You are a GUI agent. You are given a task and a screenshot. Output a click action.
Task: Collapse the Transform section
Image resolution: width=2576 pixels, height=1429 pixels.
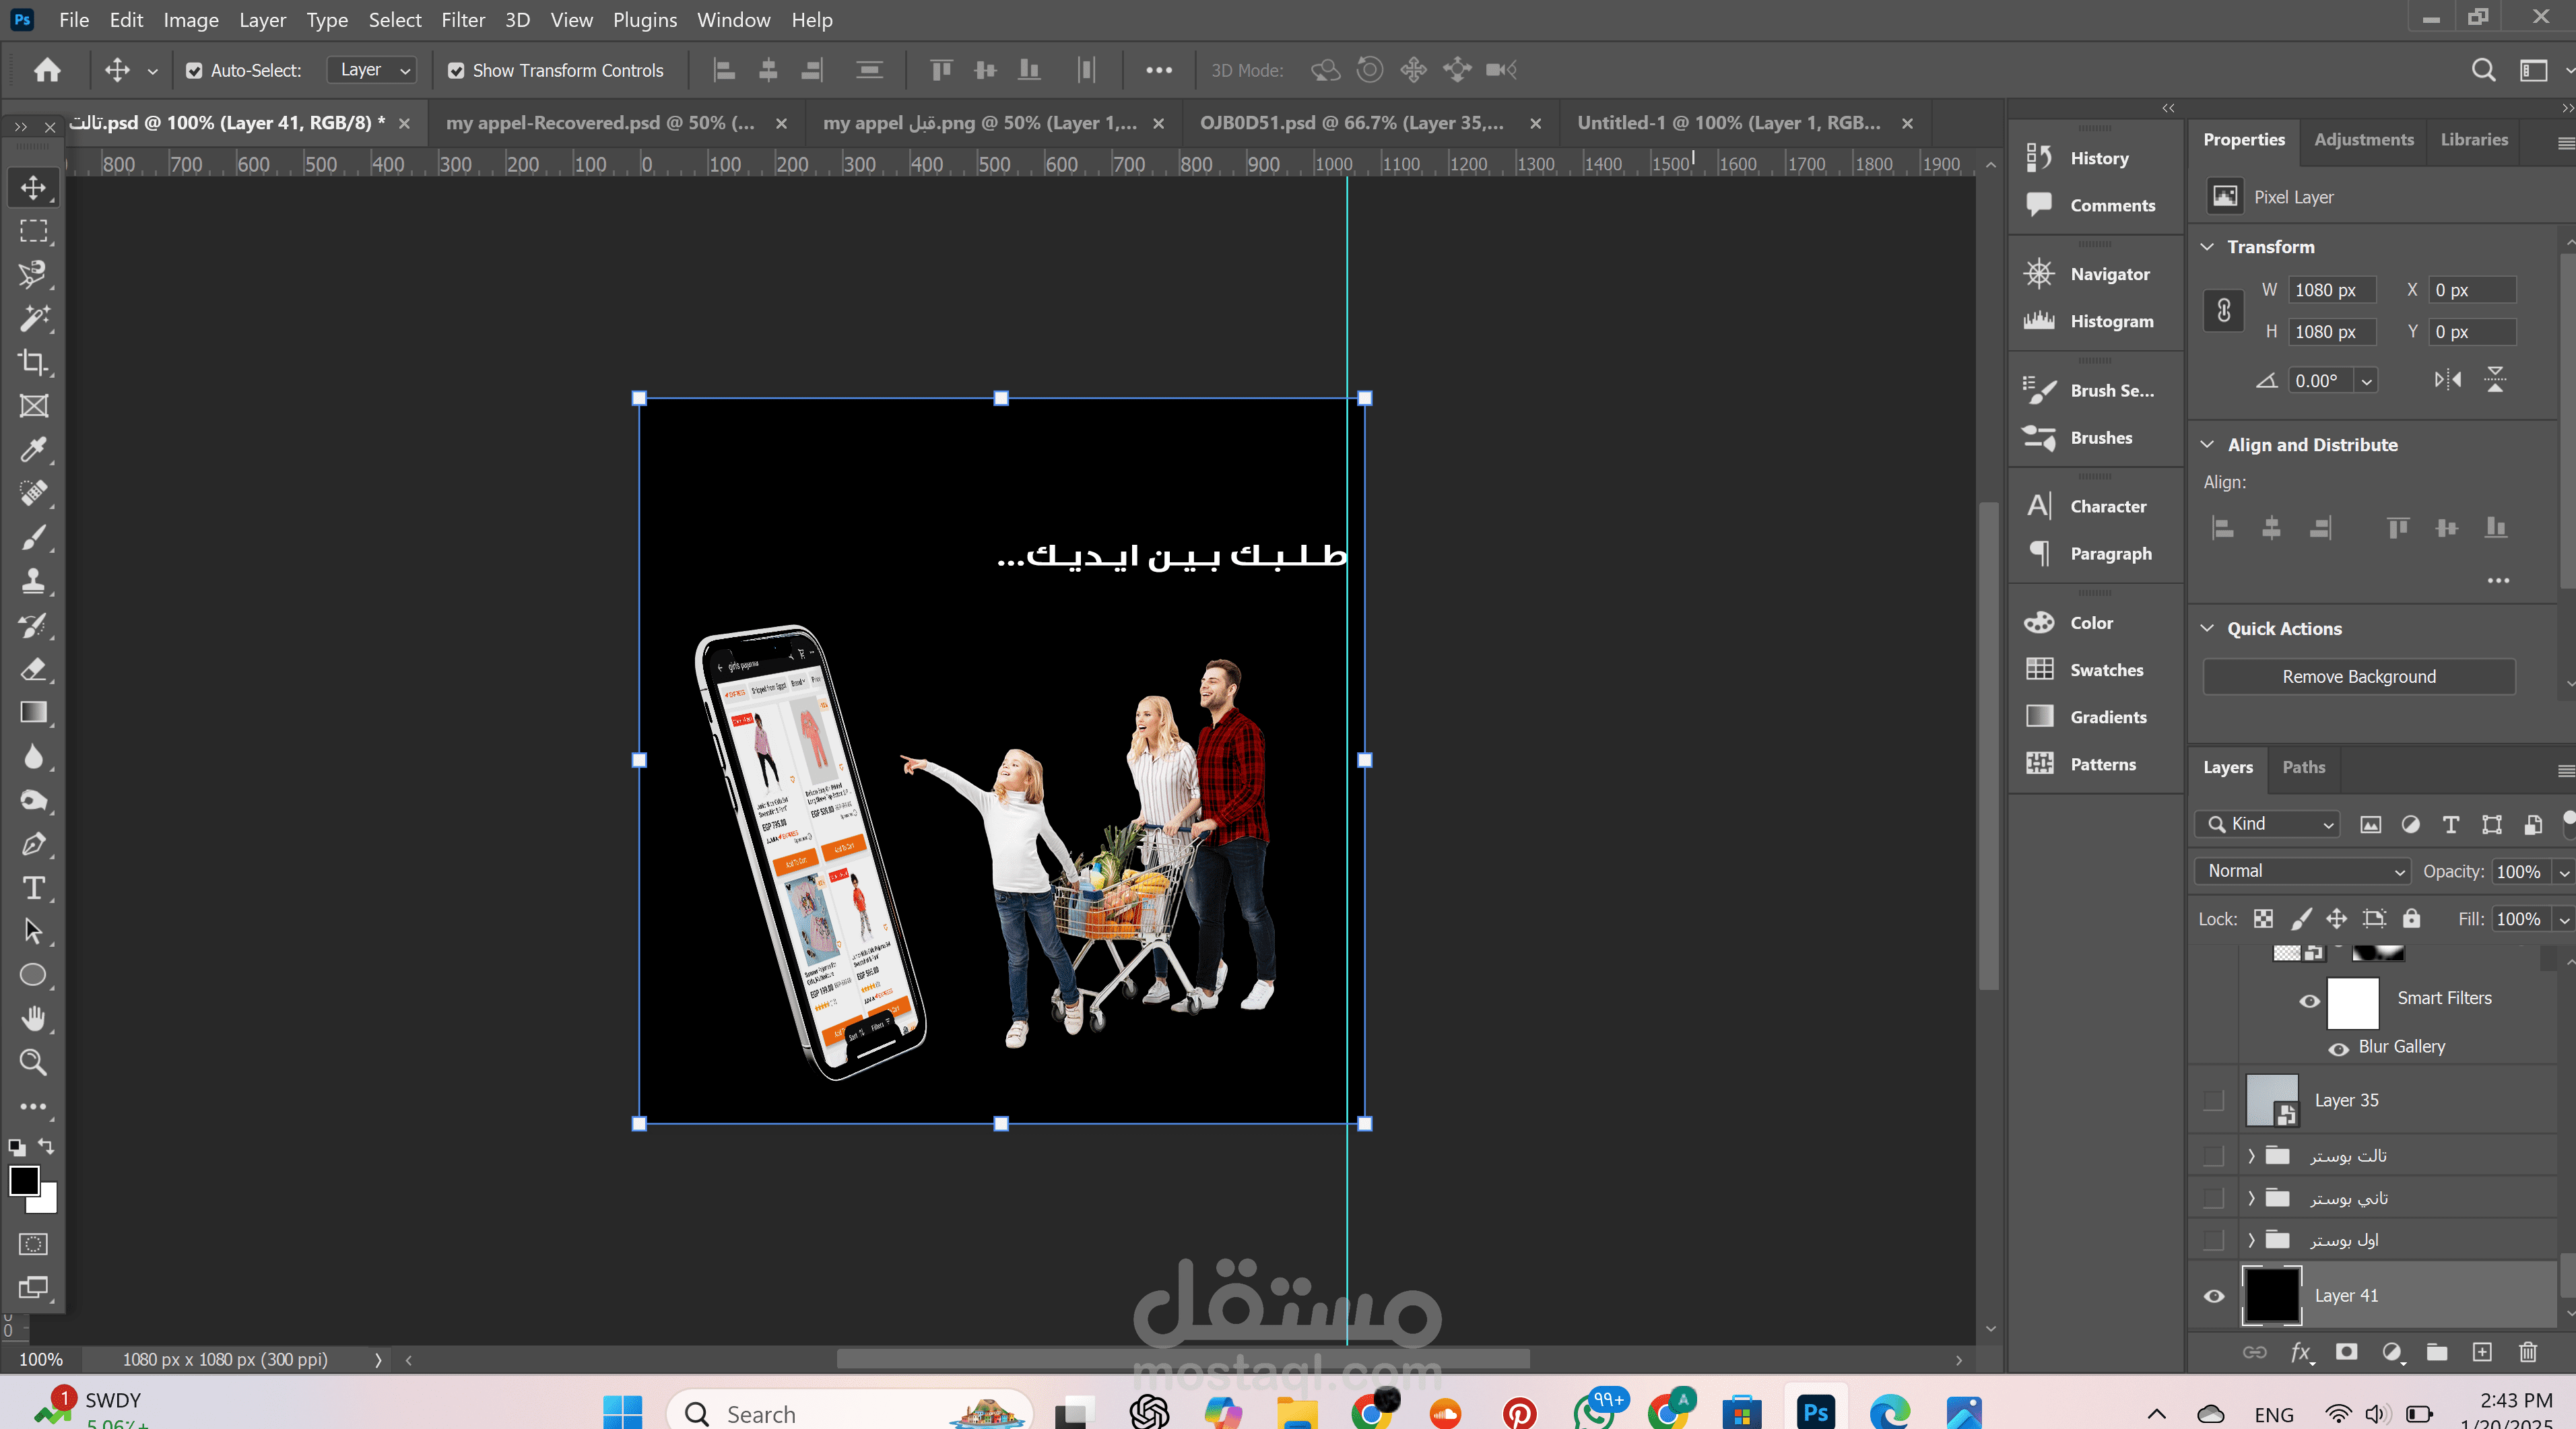click(x=2207, y=247)
